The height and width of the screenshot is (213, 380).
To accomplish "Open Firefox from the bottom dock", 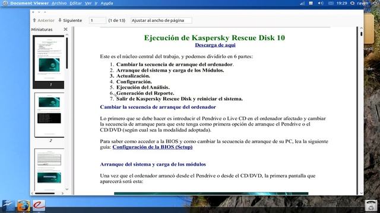I will pyautogui.click(x=24, y=206).
